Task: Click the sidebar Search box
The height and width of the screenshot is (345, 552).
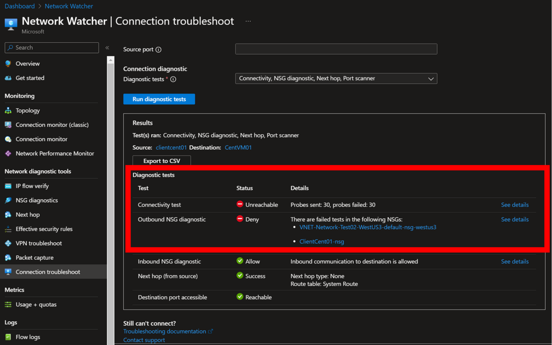Action: click(52, 47)
